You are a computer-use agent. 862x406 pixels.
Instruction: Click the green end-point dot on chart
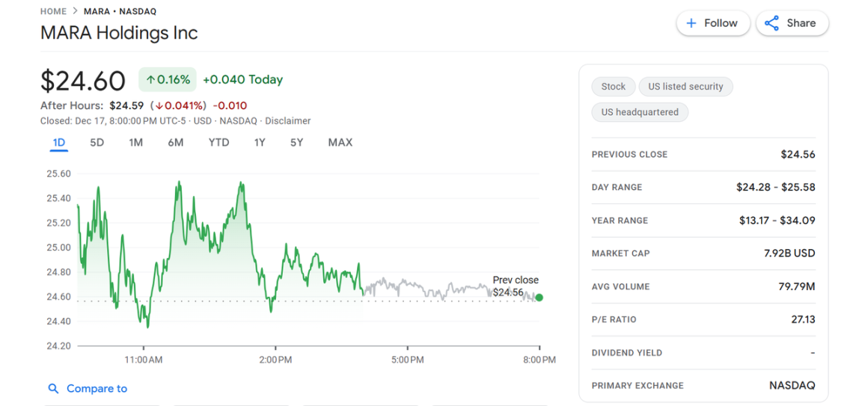pyautogui.click(x=539, y=298)
